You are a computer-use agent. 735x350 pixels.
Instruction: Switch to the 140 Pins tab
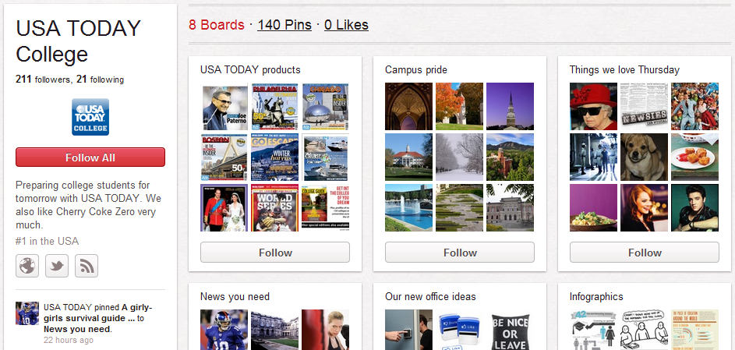click(x=284, y=25)
